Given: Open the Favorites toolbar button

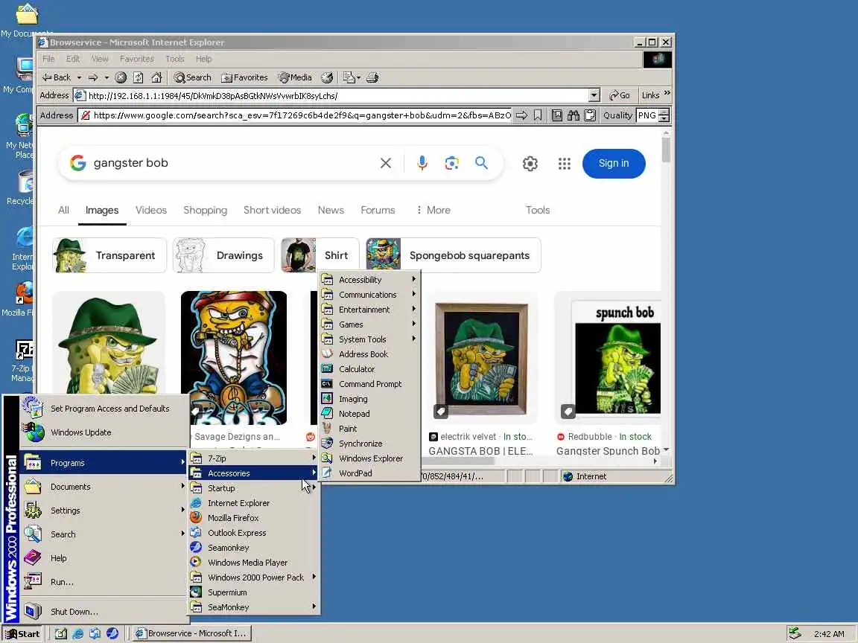Looking at the screenshot, I should (x=244, y=77).
